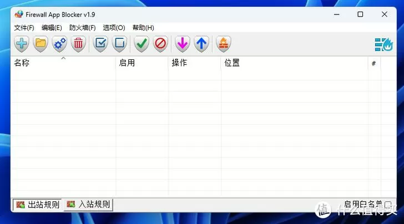Image resolution: width=404 pixels, height=224 pixels.
Task: Click the green checkmark Allow icon
Action: click(142, 44)
